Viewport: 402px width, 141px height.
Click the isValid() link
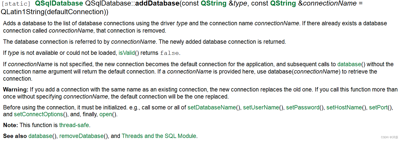(x=126, y=53)
